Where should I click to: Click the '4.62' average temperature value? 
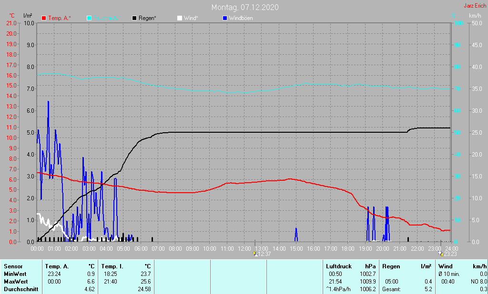pyautogui.click(x=90, y=289)
